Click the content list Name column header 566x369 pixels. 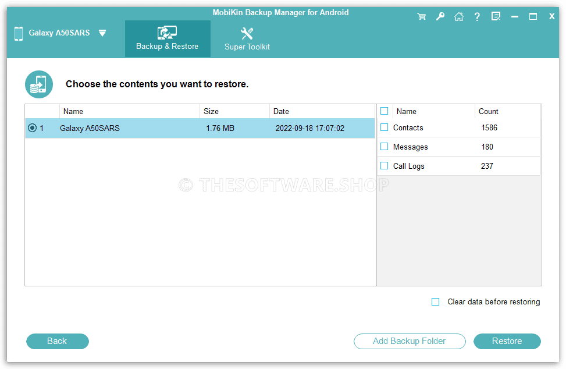pyautogui.click(x=433, y=111)
